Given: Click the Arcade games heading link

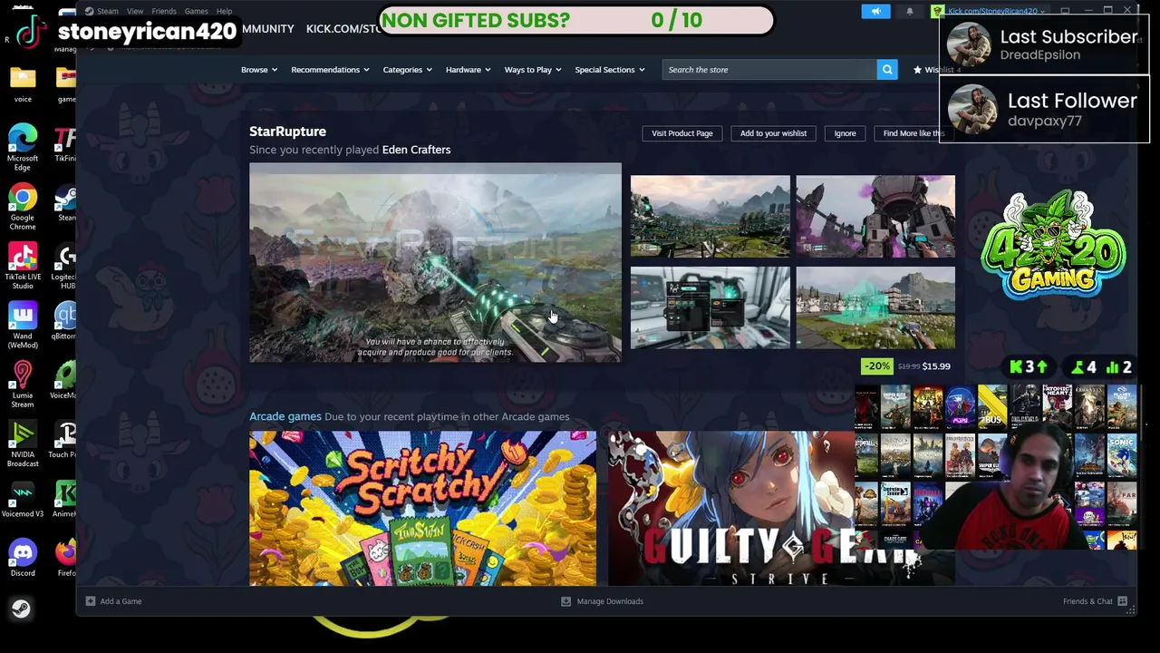Looking at the screenshot, I should point(285,416).
